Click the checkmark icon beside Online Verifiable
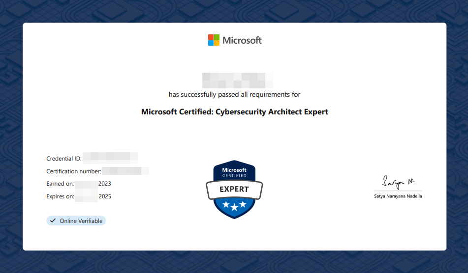 click(53, 221)
